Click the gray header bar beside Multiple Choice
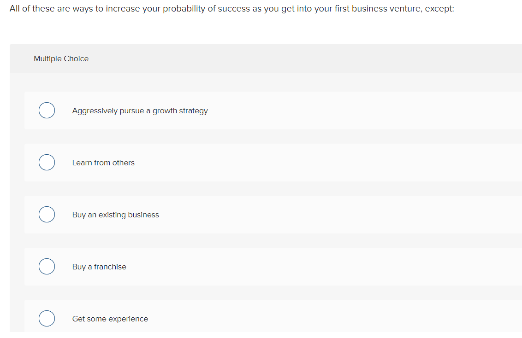 [300, 59]
